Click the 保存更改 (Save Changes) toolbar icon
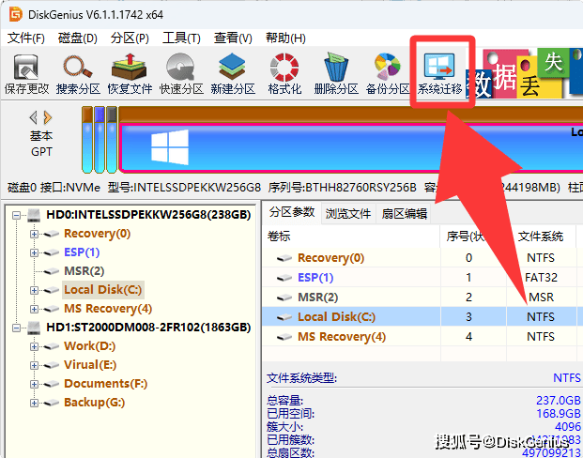 (x=26, y=73)
